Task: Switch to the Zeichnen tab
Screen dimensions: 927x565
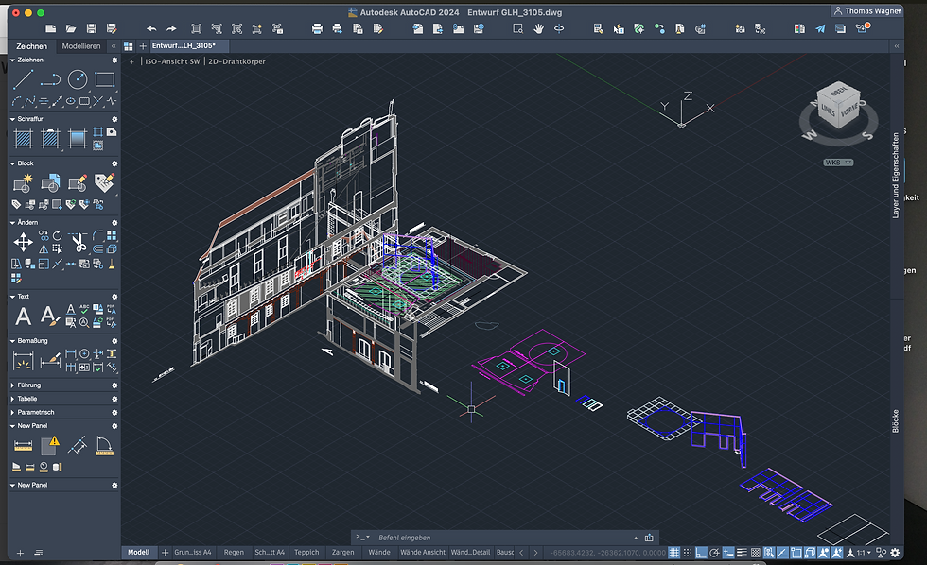Action: pyautogui.click(x=31, y=45)
